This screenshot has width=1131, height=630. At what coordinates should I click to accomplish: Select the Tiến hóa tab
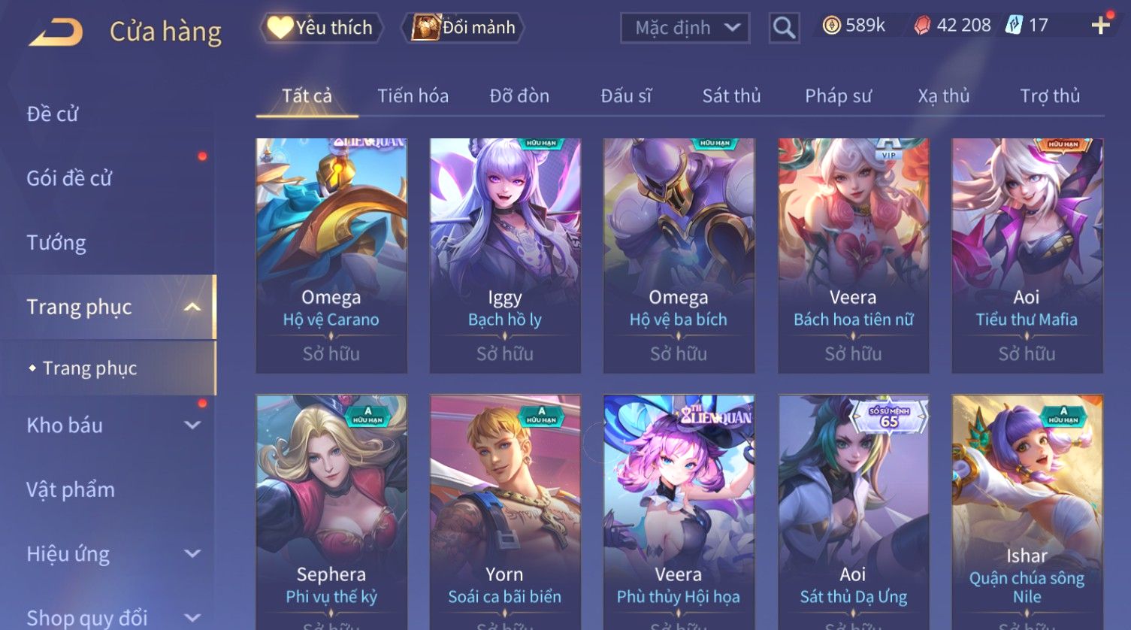click(413, 96)
